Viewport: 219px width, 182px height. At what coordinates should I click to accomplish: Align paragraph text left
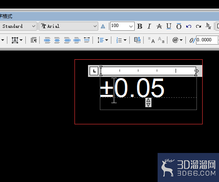[47, 40]
